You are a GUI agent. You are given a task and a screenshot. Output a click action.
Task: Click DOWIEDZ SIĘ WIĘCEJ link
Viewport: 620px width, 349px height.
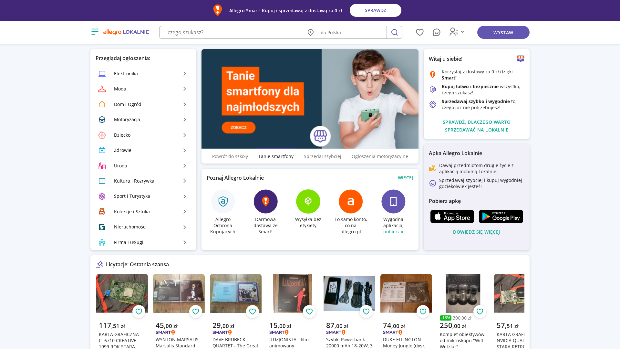point(476,232)
